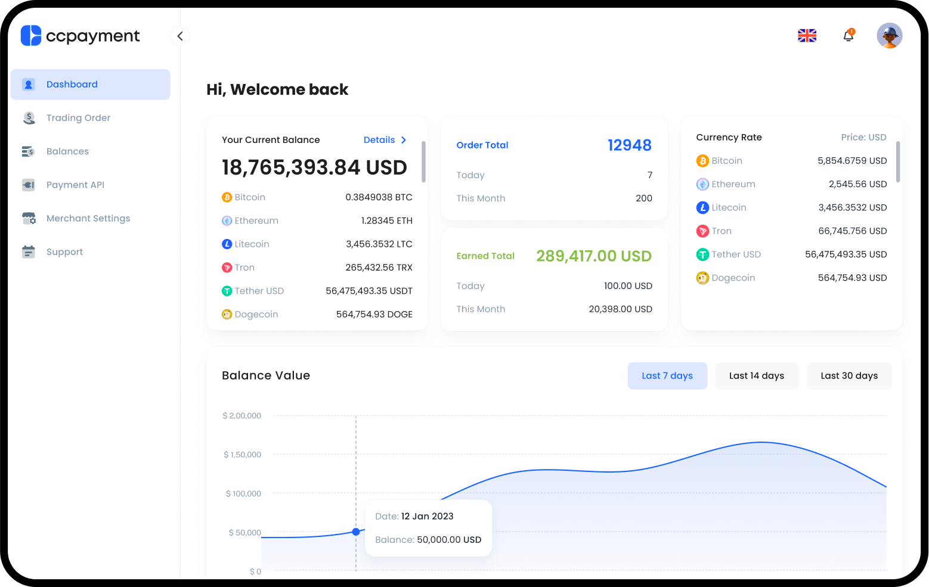Click the tooltip date 12 Jan 2023
The width and height of the screenshot is (929, 587).
tap(427, 516)
